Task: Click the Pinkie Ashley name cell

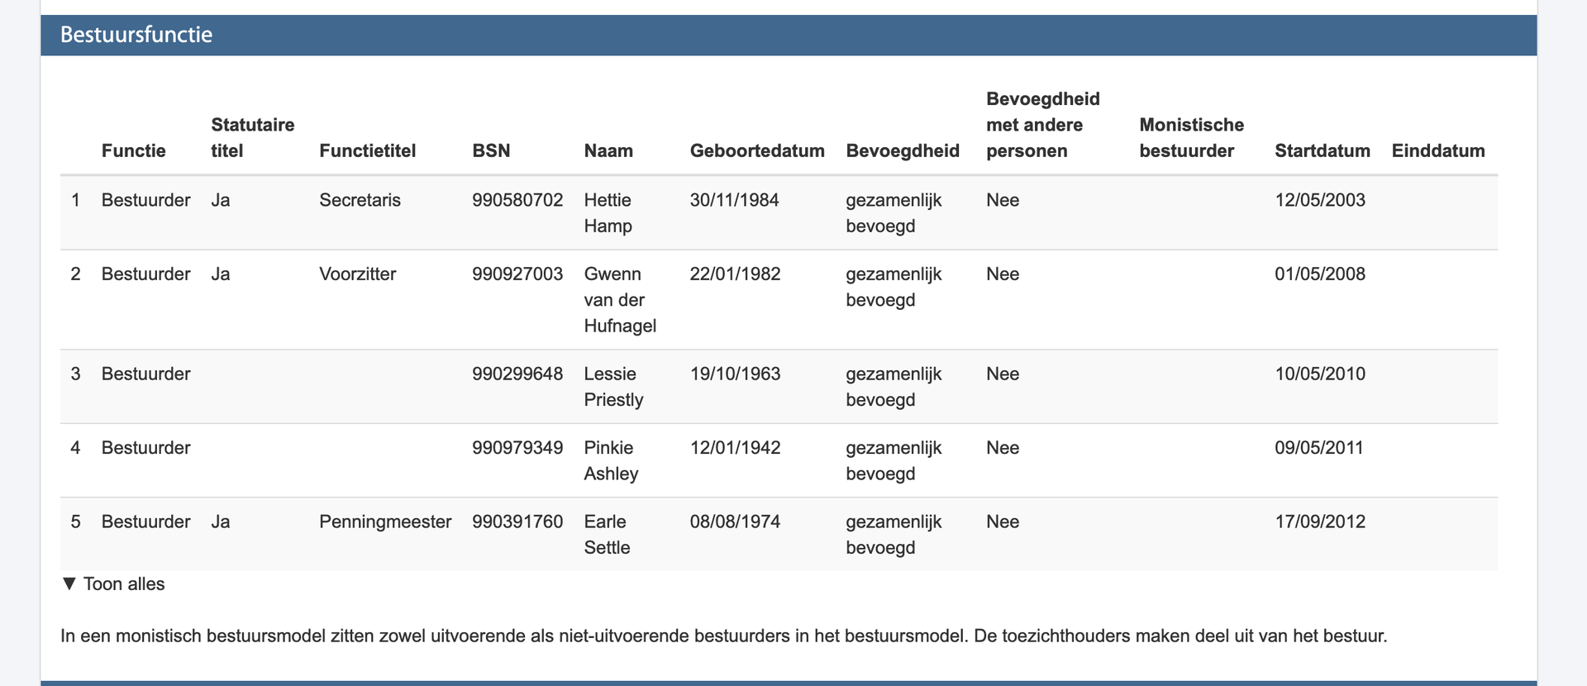Action: (x=611, y=460)
